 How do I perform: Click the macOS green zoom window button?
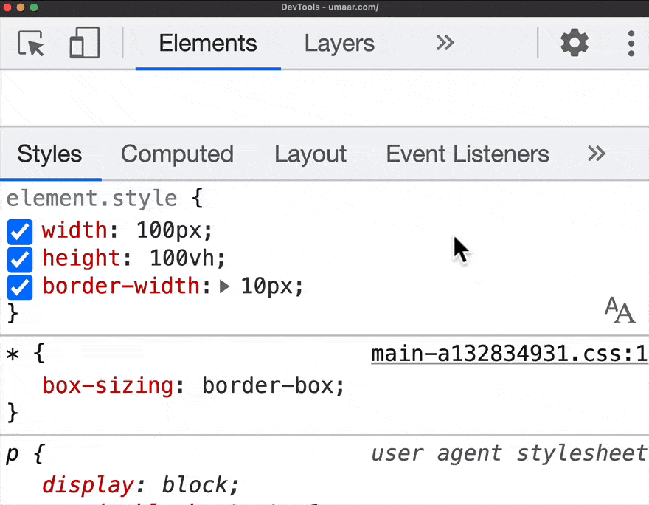(x=34, y=7)
